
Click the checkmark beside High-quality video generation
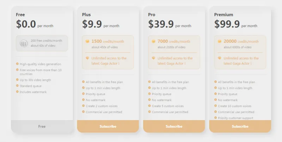[x=17, y=64]
